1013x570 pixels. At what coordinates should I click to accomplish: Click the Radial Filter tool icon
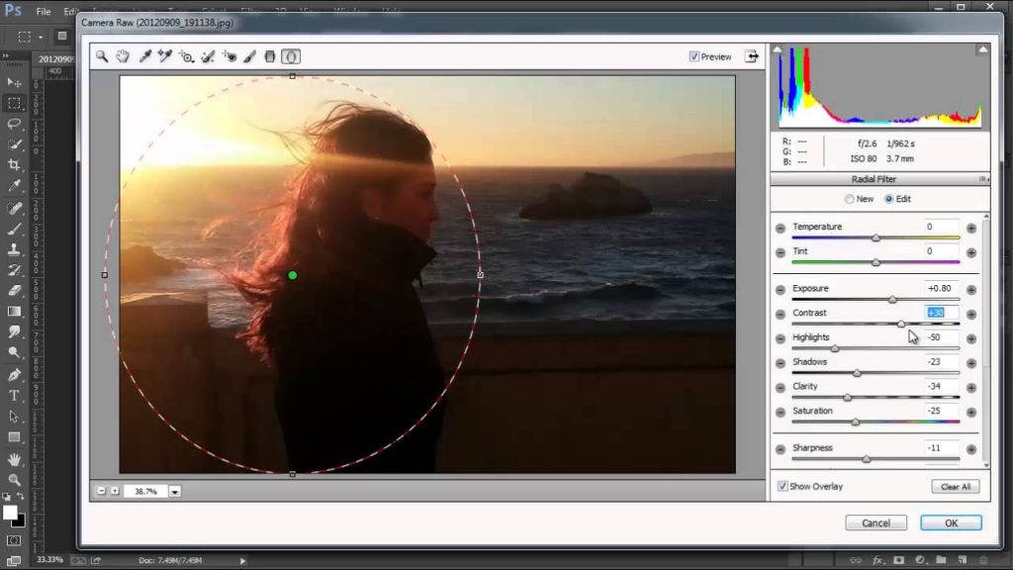(x=292, y=56)
